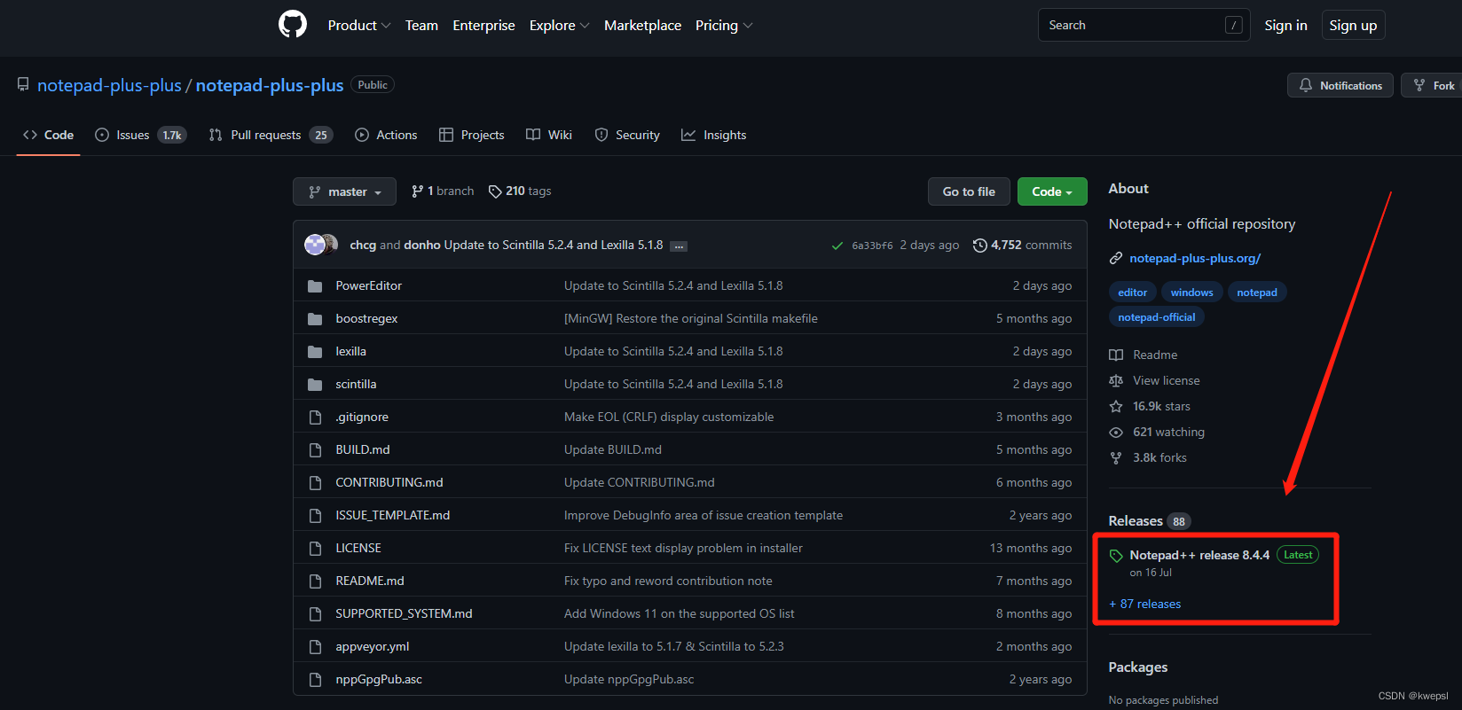1462x710 pixels.
Task: Click the commit history clock icon
Action: point(979,245)
